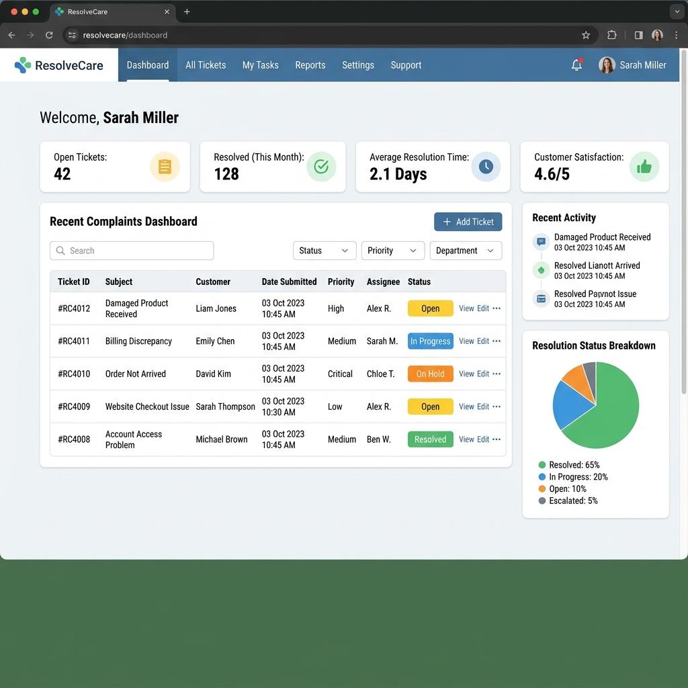Go to the Reports tab
688x688 pixels.
point(310,65)
